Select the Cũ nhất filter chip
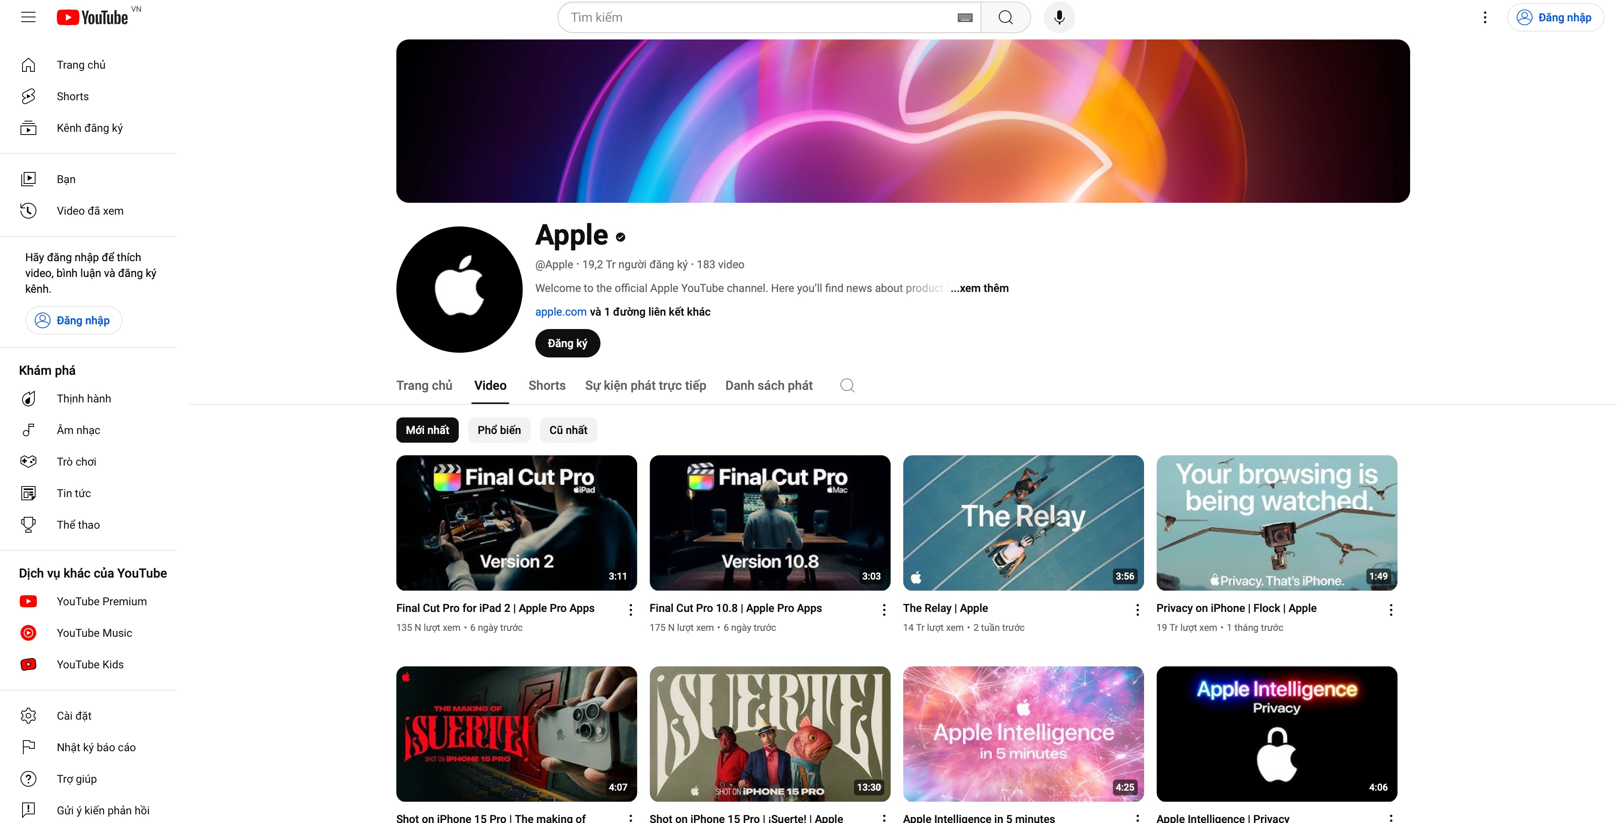 [x=568, y=430]
